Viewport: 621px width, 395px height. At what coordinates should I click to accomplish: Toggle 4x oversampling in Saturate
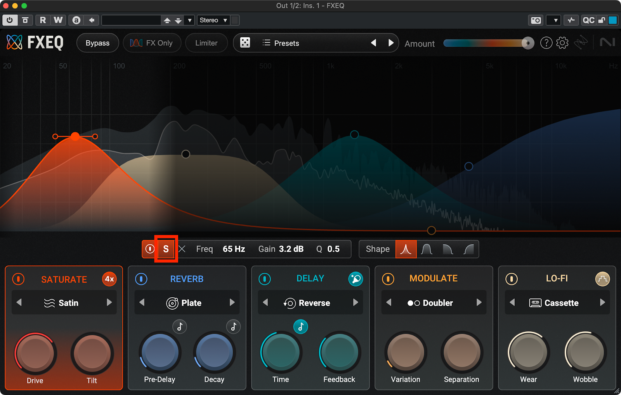tap(109, 279)
